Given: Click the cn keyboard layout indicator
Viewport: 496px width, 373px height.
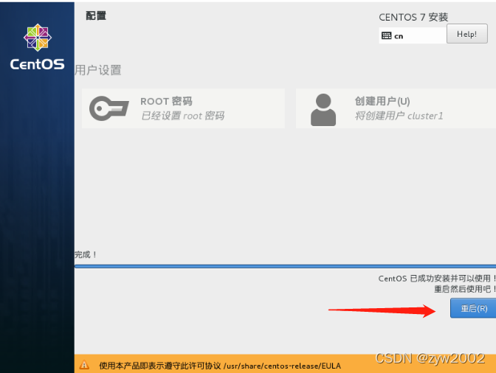Looking at the screenshot, I should tap(413, 35).
